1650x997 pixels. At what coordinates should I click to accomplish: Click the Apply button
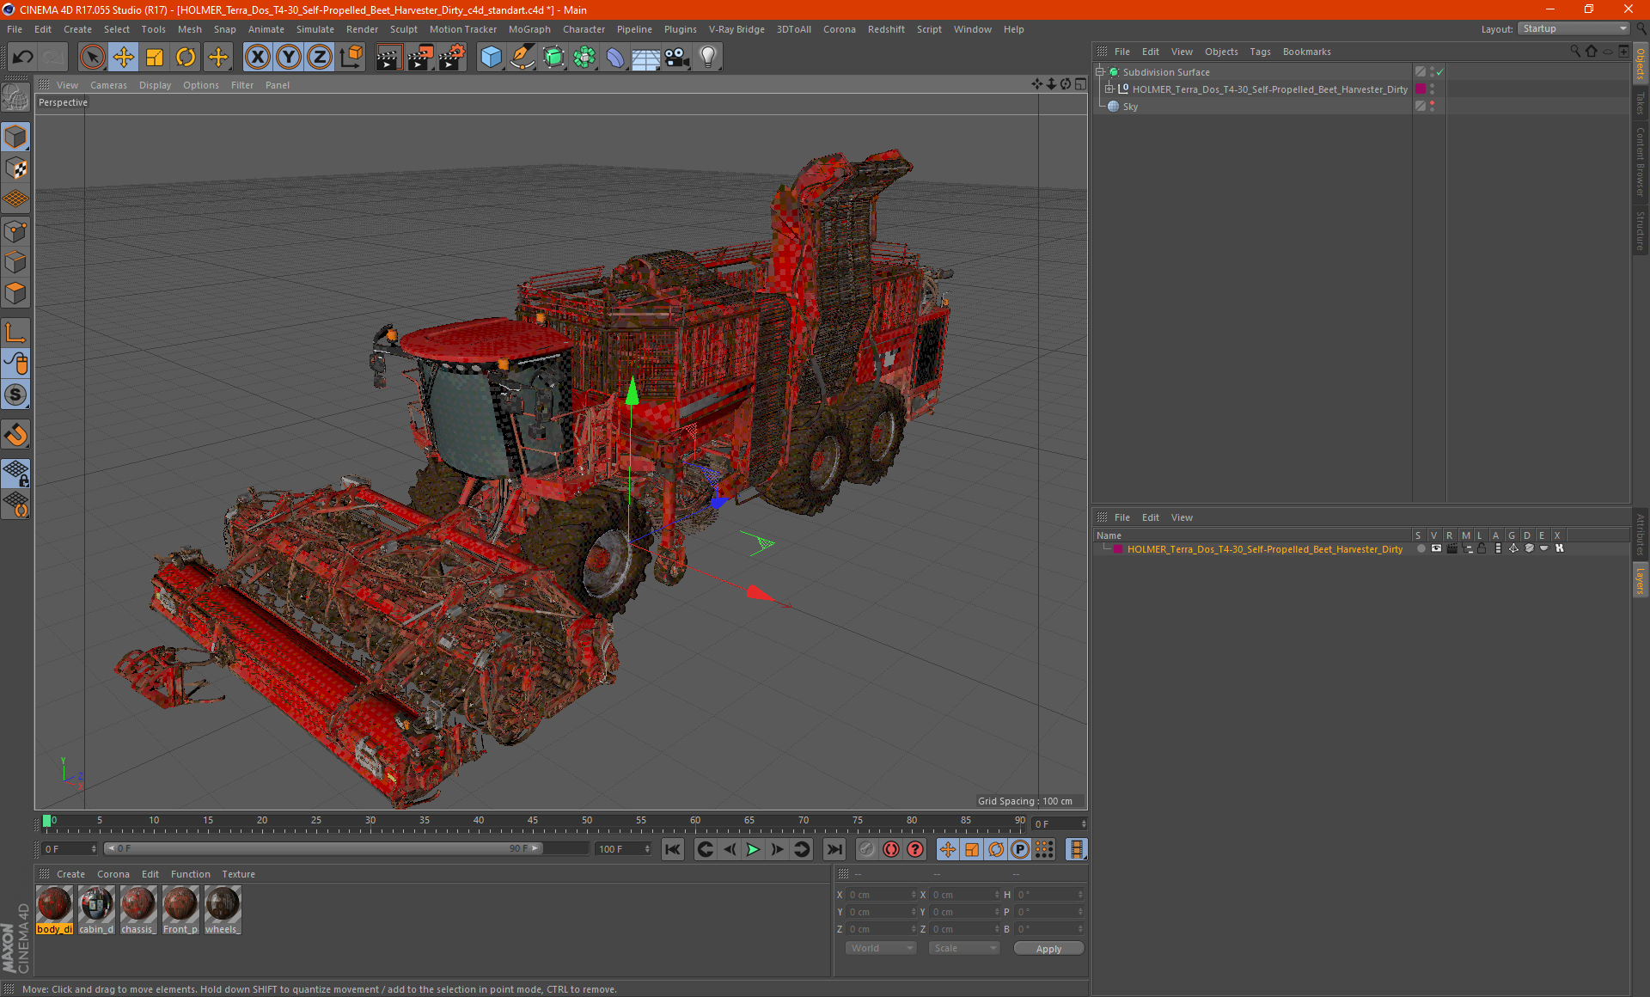tap(1048, 949)
